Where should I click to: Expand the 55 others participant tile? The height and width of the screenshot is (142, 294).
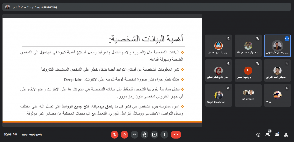(248, 95)
